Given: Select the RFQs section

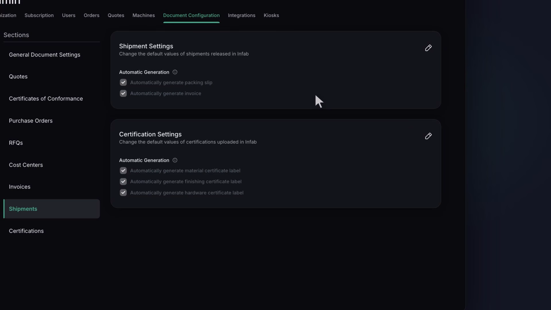Looking at the screenshot, I should click(x=52, y=143).
